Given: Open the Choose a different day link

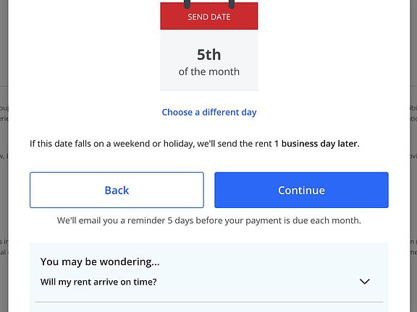Looking at the screenshot, I should tap(209, 112).
